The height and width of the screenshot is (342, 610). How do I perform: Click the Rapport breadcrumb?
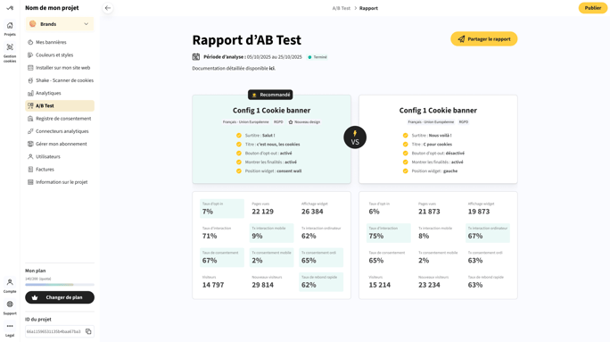pyautogui.click(x=368, y=8)
